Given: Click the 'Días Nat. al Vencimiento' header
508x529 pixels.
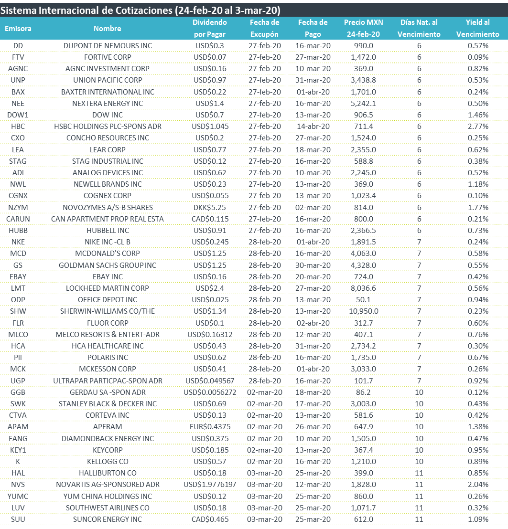Looking at the screenshot, I should click(x=419, y=28).
